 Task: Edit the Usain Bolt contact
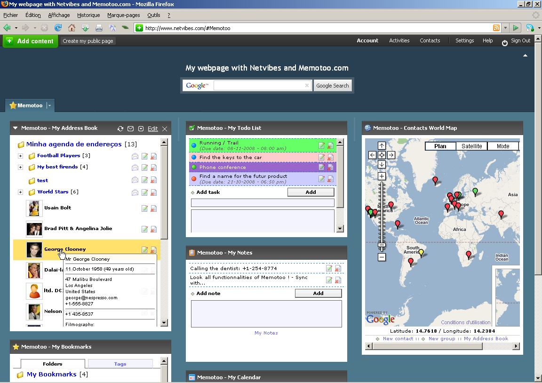[144, 208]
